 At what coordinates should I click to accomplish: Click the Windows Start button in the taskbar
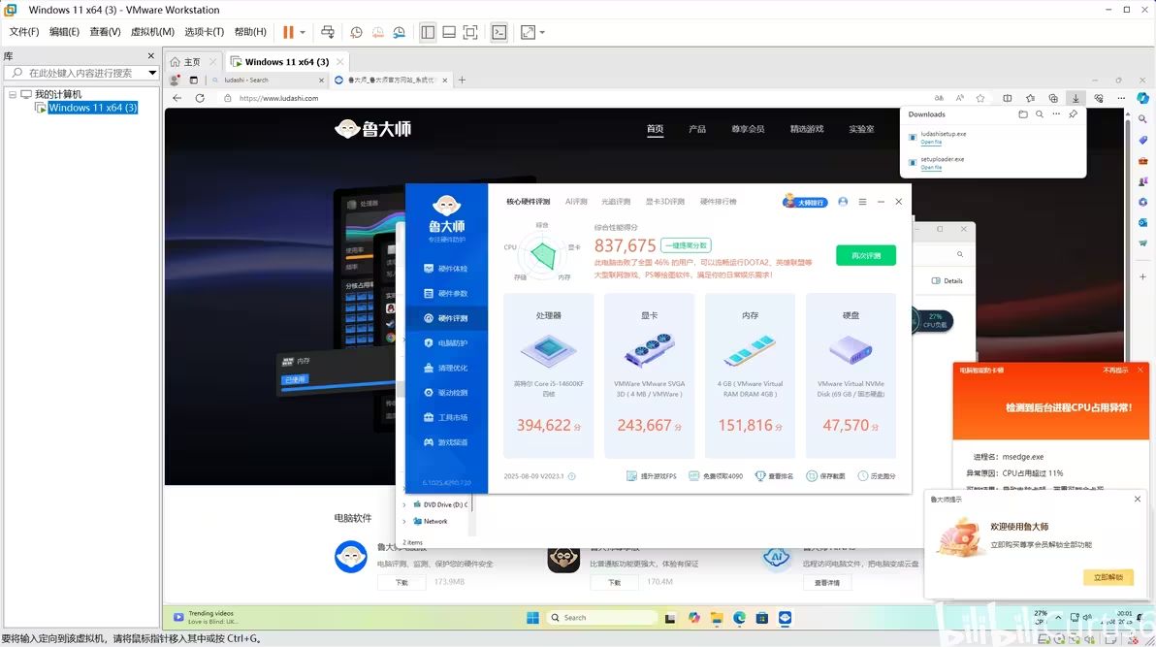(x=533, y=618)
